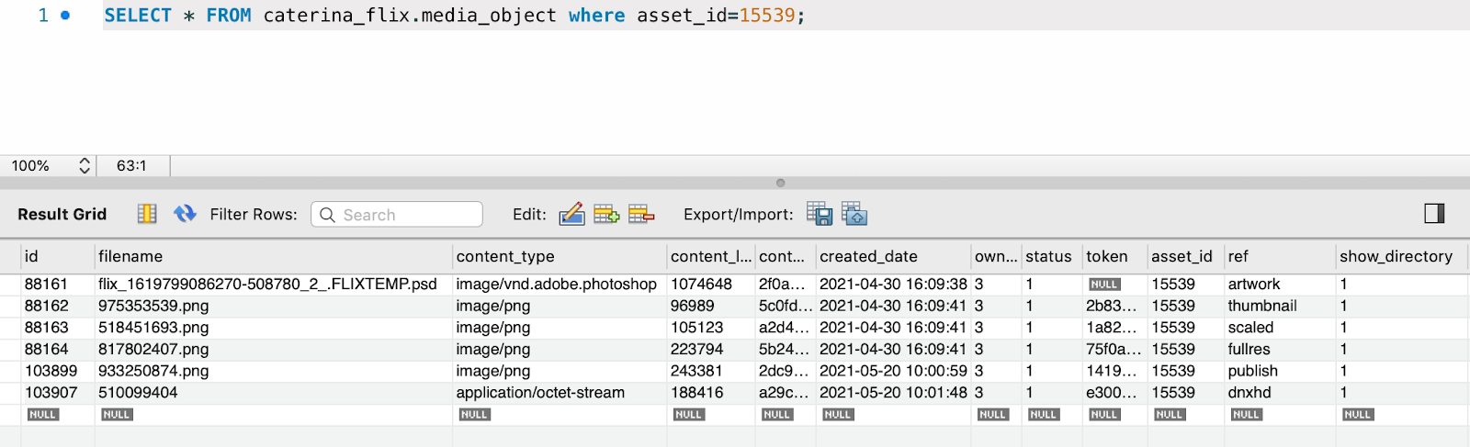Toggle the right side panel icon

[x=1434, y=213]
